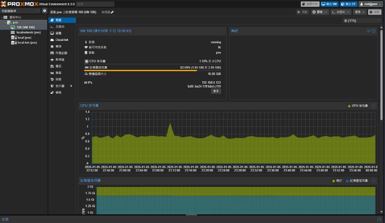Screen dimensions: 385x223
Task: Click the Shutdown power button
Action: [x=318, y=12]
